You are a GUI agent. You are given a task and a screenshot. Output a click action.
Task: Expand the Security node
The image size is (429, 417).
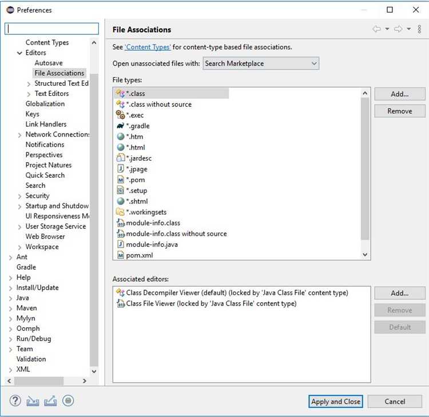(19, 197)
